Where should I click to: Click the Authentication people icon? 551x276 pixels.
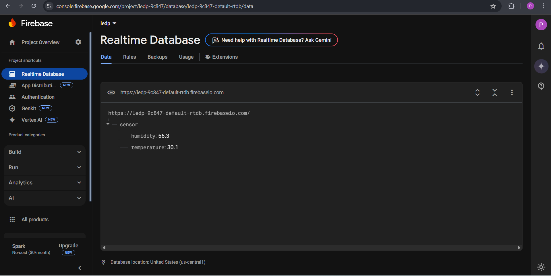tap(12, 97)
